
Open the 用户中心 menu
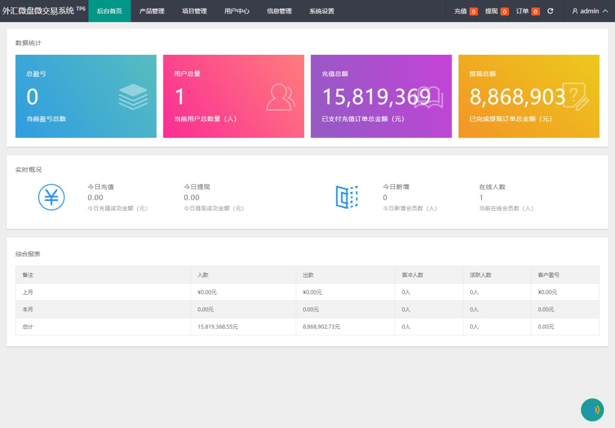click(x=237, y=11)
